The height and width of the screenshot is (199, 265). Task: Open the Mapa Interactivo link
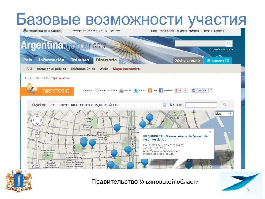[126, 69]
